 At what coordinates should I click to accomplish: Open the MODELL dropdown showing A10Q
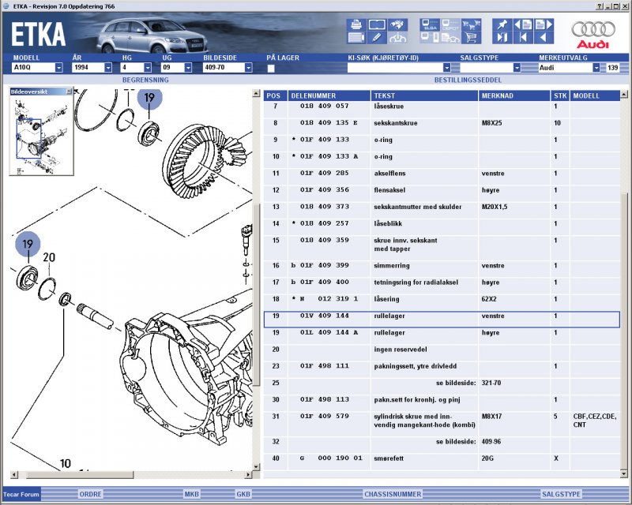tap(58, 68)
